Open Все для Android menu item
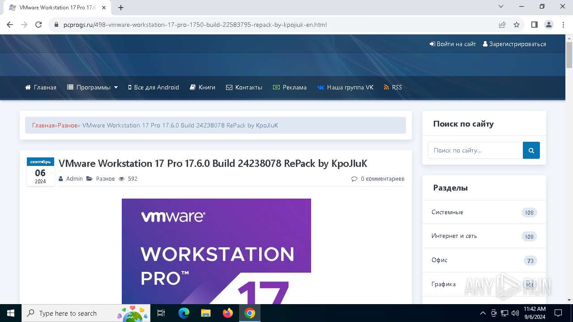573x322 pixels. [154, 87]
